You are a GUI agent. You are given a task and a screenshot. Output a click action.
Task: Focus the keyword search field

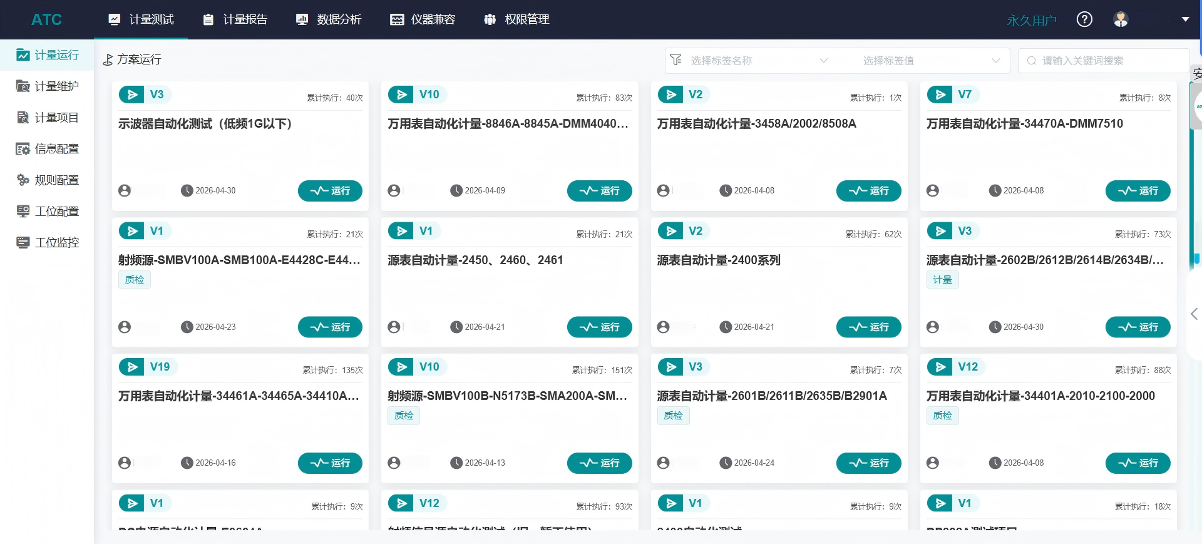click(1104, 61)
